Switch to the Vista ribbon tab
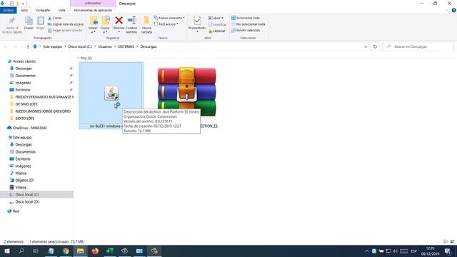 coord(62,10)
